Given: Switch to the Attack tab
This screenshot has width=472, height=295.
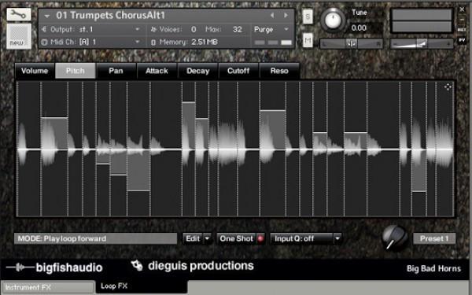Looking at the screenshot, I should 157,71.
